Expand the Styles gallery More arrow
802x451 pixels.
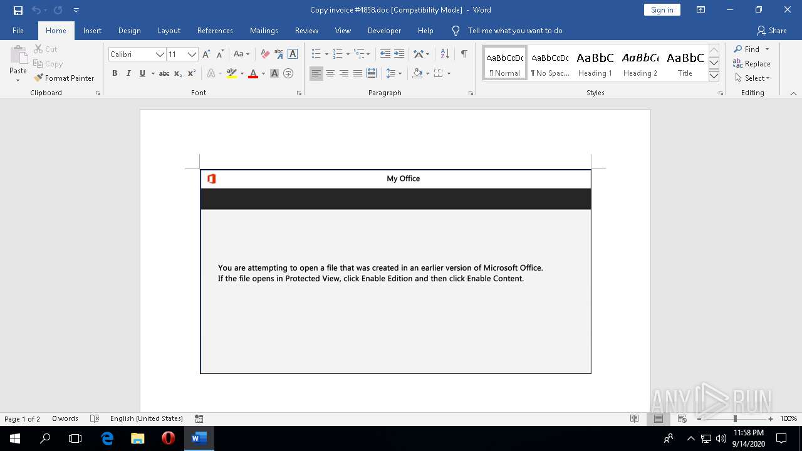click(x=714, y=76)
